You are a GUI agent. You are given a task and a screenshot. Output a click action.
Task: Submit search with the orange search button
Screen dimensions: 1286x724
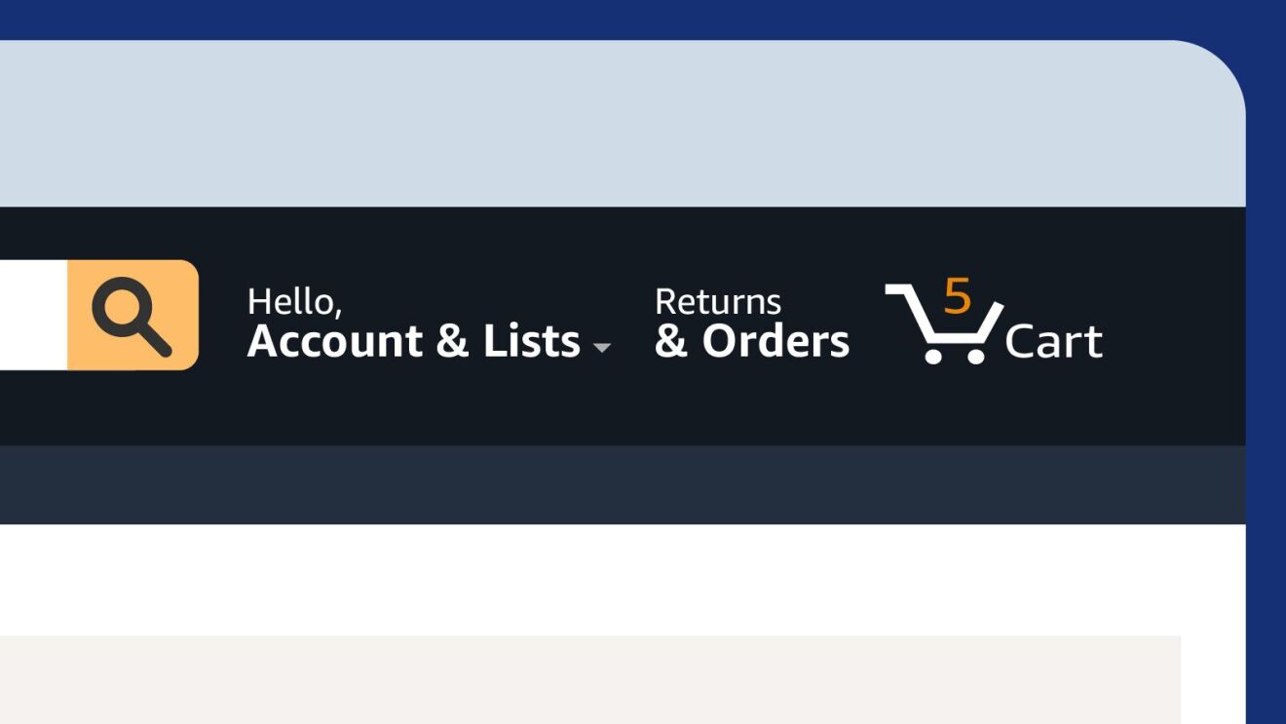[132, 315]
